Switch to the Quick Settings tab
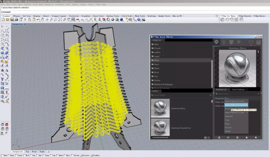 point(238,89)
